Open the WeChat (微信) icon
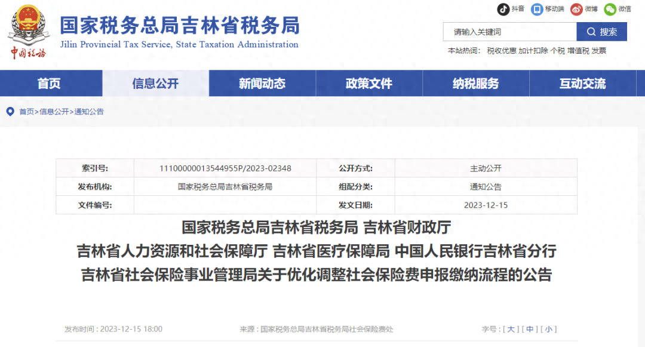 (609, 10)
